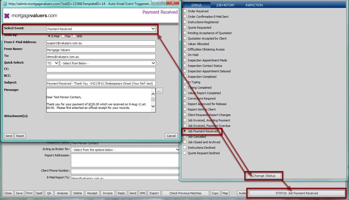Select Order Received status
This screenshot has width=349, height=200.
tap(185, 11)
